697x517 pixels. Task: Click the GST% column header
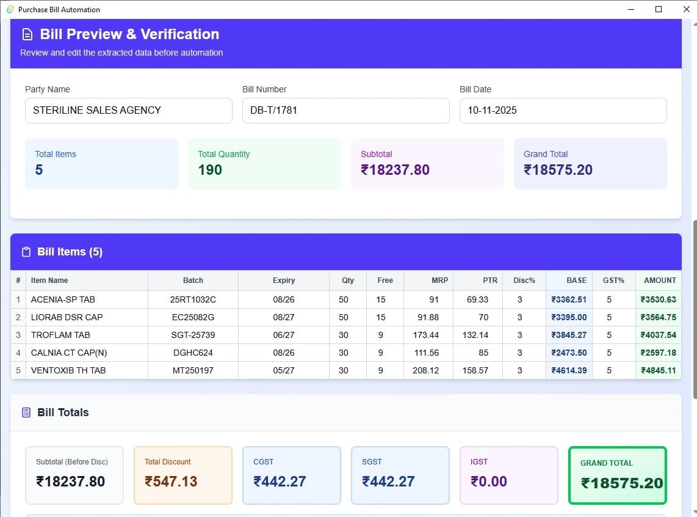[x=613, y=280]
